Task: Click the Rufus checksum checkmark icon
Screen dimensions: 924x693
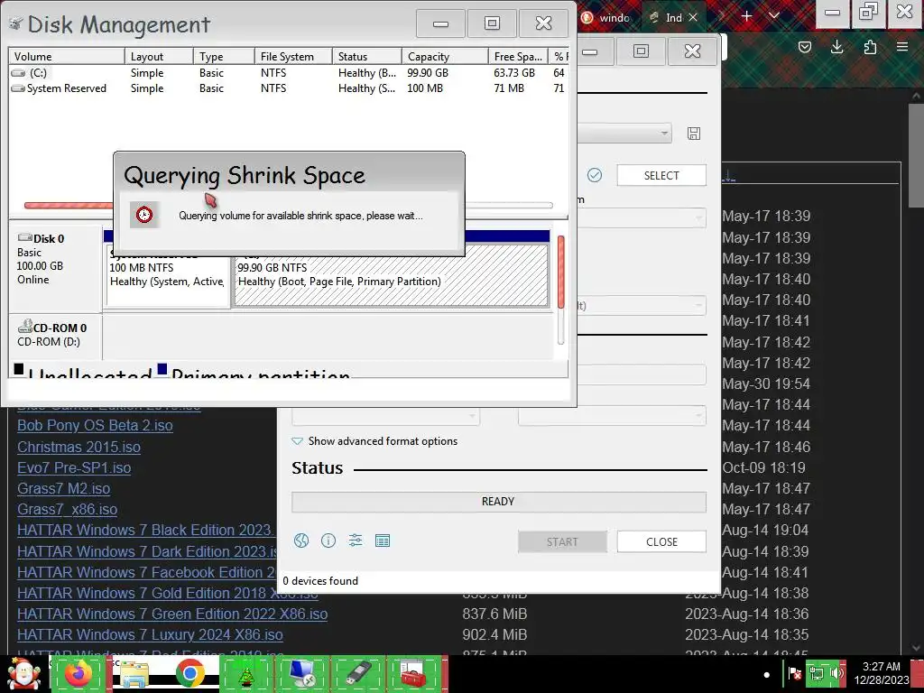Action: pyautogui.click(x=595, y=175)
